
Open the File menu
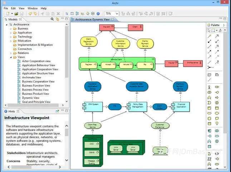point(6,8)
